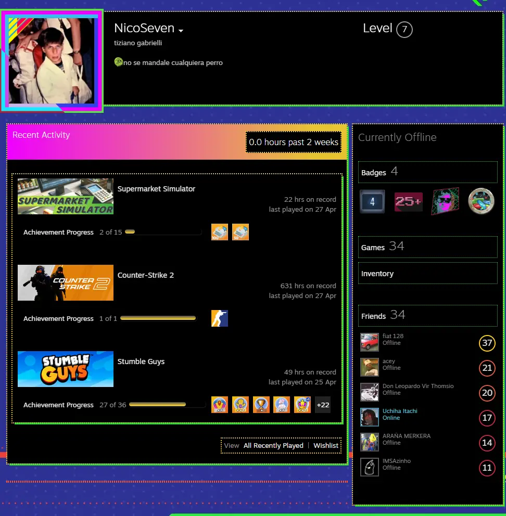
Task: Click the level 20 friend badge
Action: (487, 393)
